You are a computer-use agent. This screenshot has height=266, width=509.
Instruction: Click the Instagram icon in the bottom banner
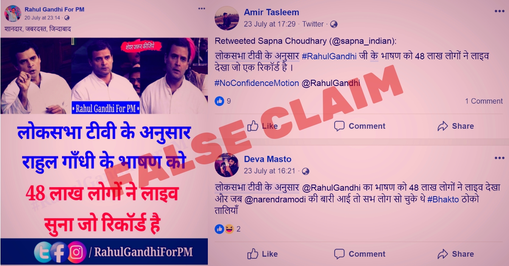(x=76, y=252)
